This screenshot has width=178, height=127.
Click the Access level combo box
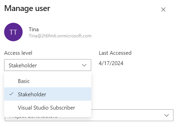click(48, 65)
